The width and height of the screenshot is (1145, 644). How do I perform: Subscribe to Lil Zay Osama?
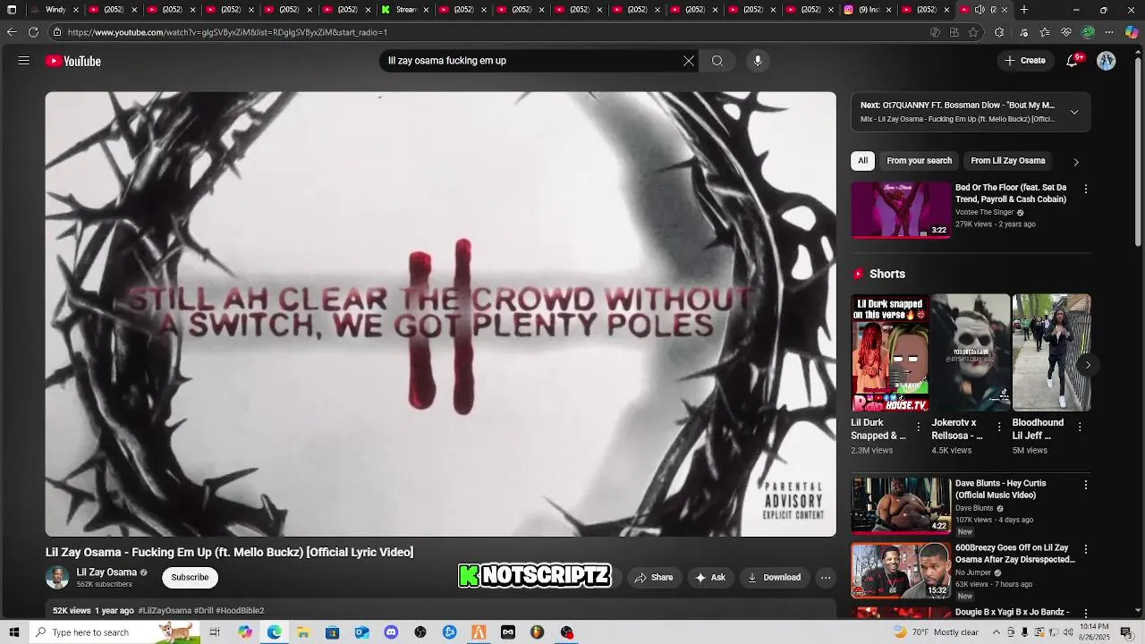[190, 578]
